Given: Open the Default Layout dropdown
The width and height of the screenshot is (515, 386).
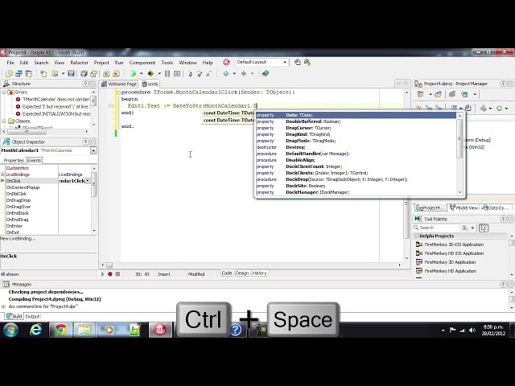Looking at the screenshot, I should [x=285, y=62].
